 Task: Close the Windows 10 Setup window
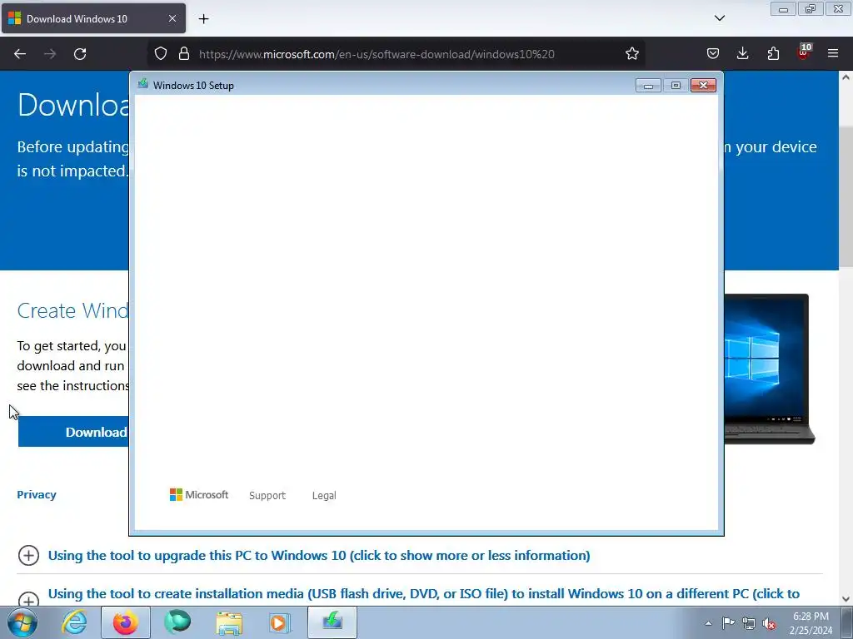pyautogui.click(x=703, y=86)
